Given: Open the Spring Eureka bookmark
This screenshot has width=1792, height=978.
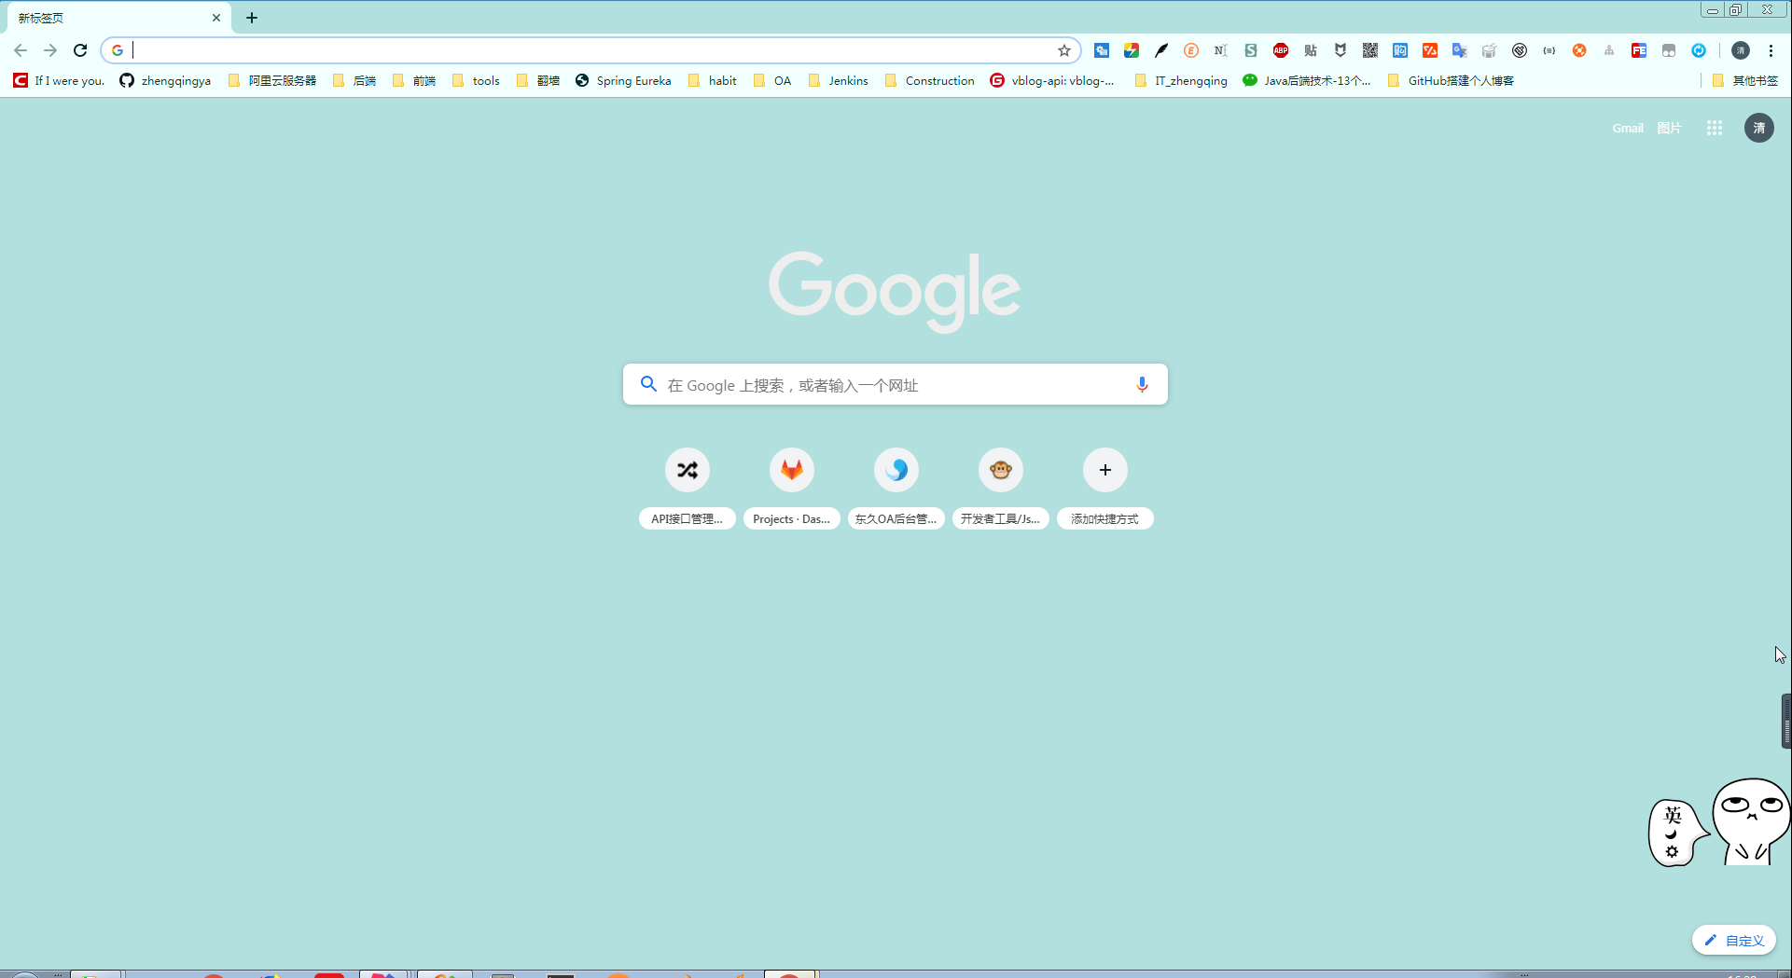Looking at the screenshot, I should coord(623,80).
